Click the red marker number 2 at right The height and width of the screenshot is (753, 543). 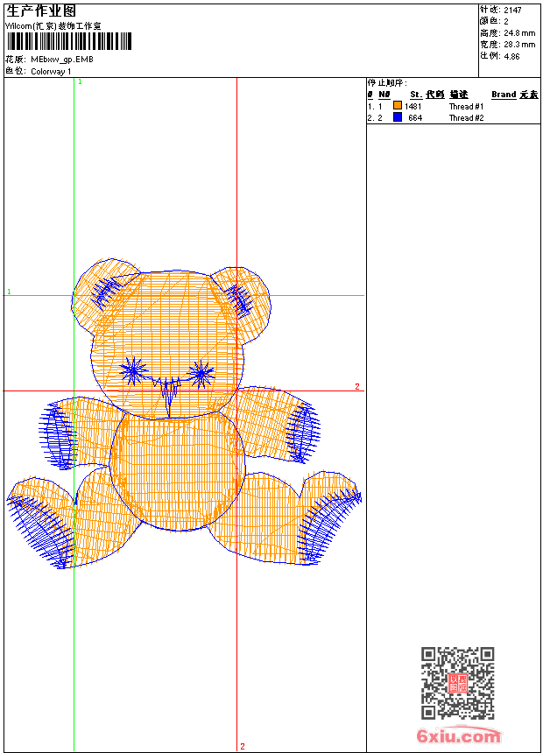coord(356,386)
